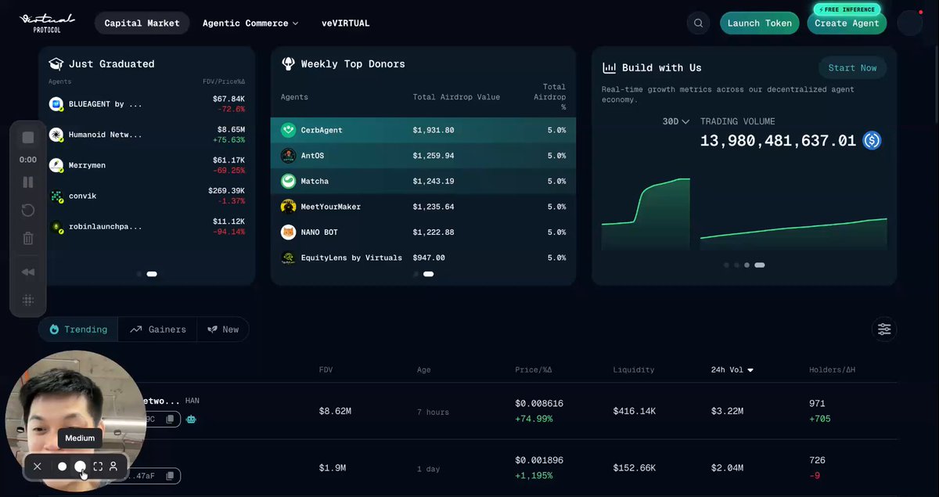Open the NANO BOT donor row
The image size is (939, 497).
pos(423,232)
